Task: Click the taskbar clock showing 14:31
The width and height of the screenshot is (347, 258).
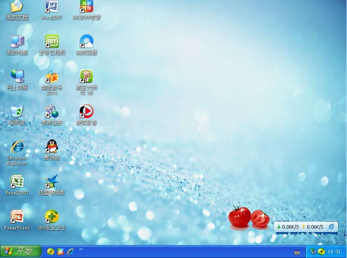Action: (334, 252)
